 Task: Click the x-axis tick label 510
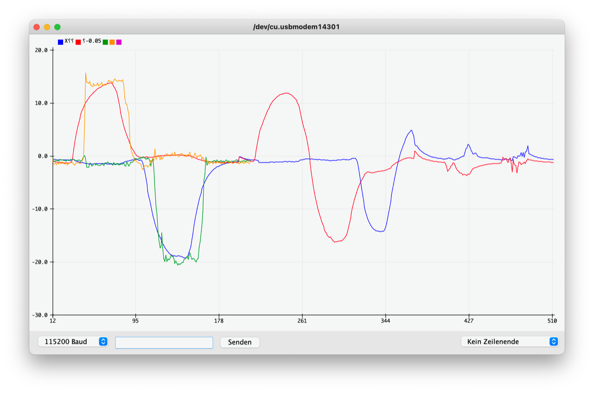552,321
